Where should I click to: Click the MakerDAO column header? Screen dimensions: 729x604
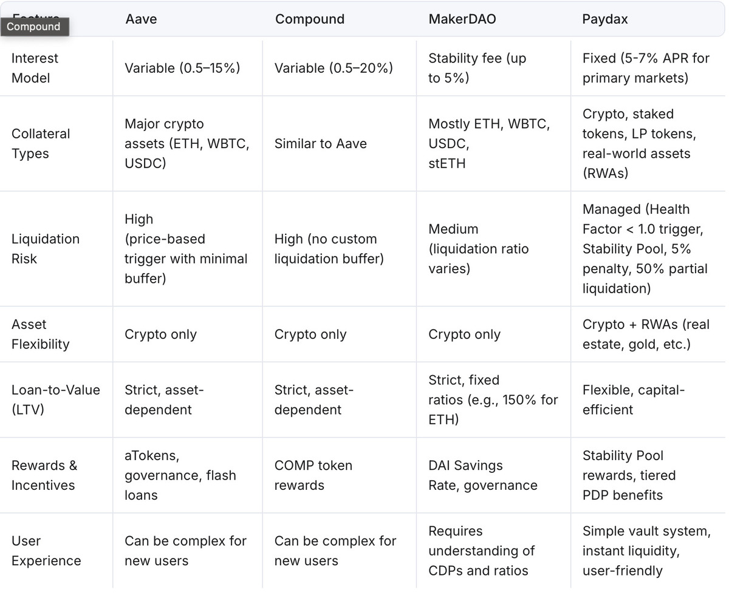point(462,19)
